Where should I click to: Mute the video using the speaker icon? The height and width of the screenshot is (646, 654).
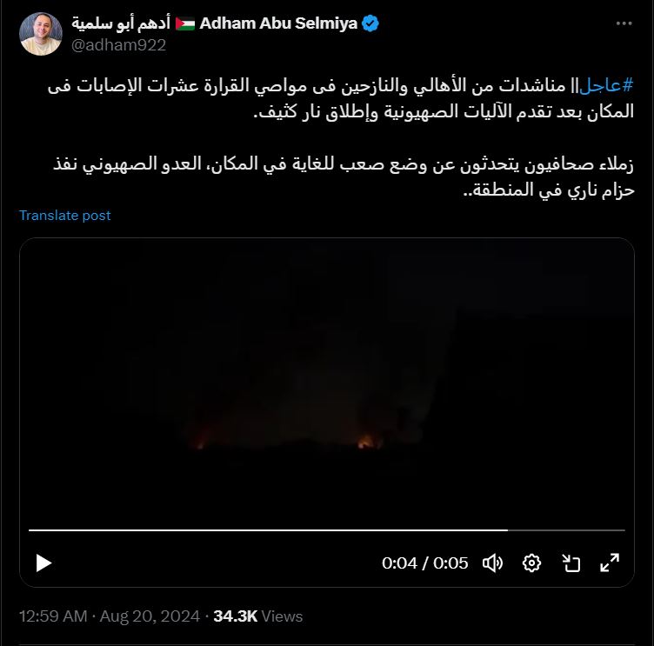pos(492,563)
